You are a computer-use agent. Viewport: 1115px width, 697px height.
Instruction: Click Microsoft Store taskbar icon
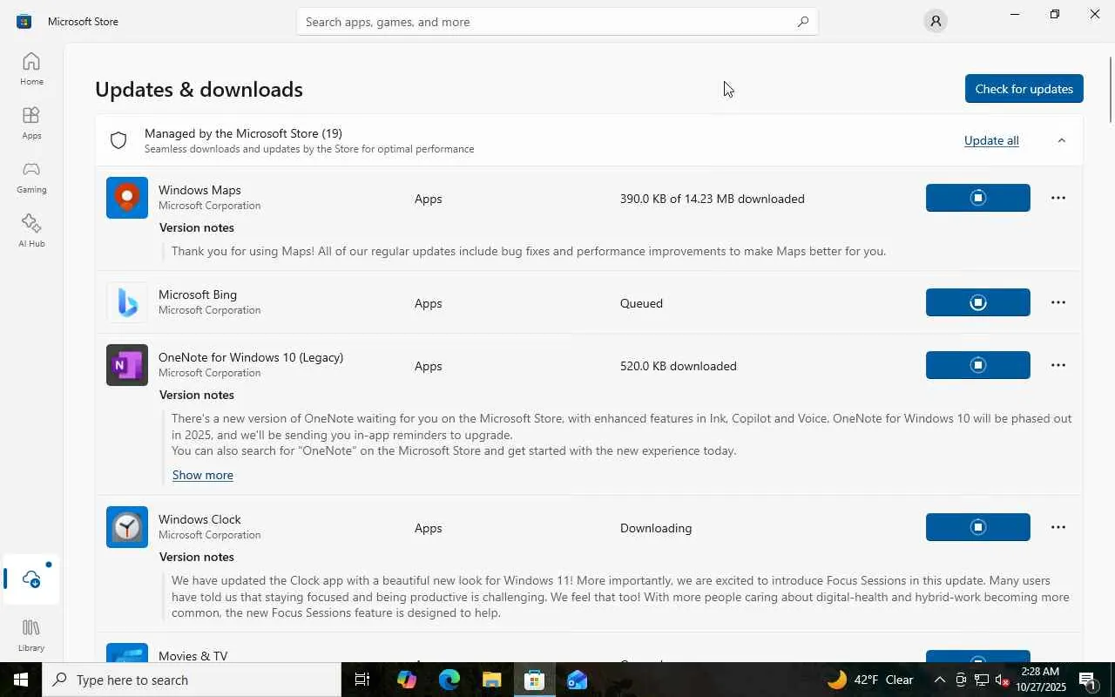534,680
